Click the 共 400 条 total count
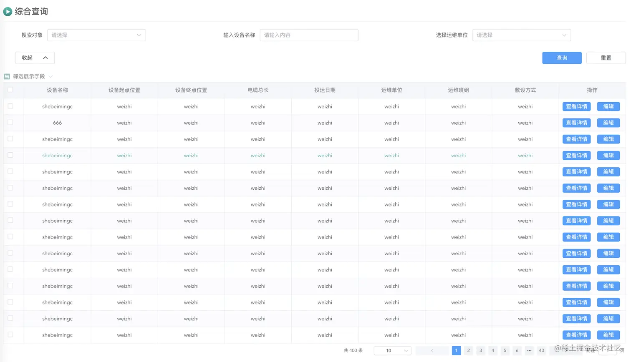The image size is (631, 362). (x=353, y=350)
